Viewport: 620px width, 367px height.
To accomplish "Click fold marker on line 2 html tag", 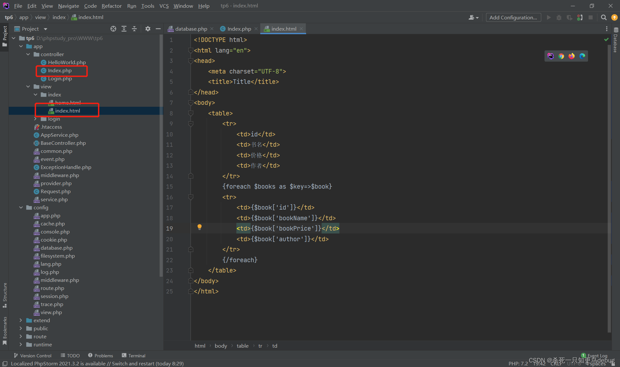I will pyautogui.click(x=191, y=50).
